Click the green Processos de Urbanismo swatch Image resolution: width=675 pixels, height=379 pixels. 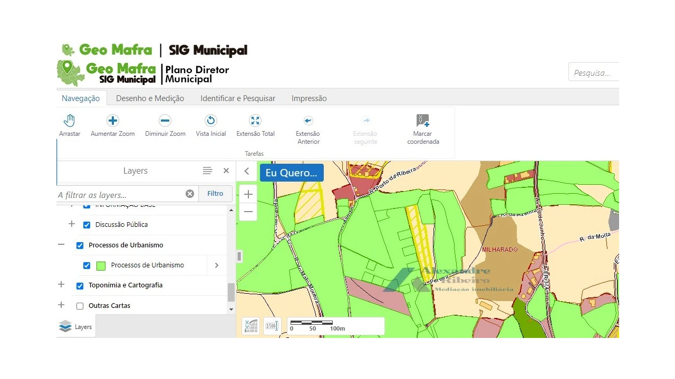[101, 266]
